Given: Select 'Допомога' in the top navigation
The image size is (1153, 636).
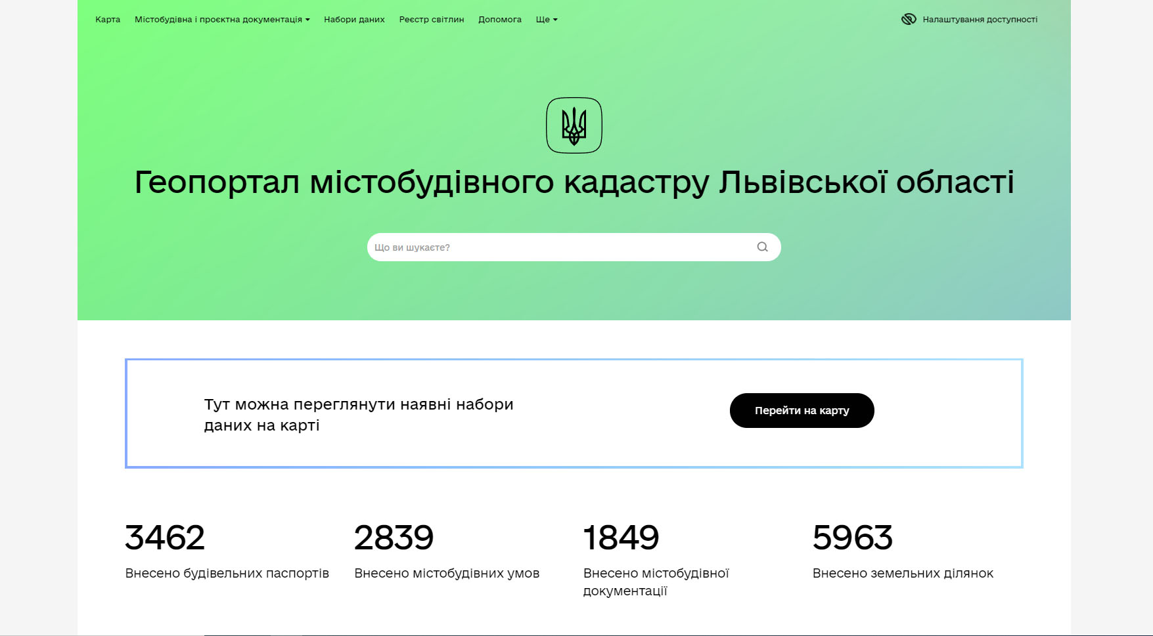Looking at the screenshot, I should pos(500,20).
